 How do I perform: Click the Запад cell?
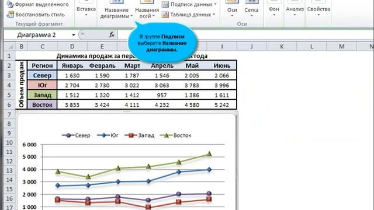[42, 95]
